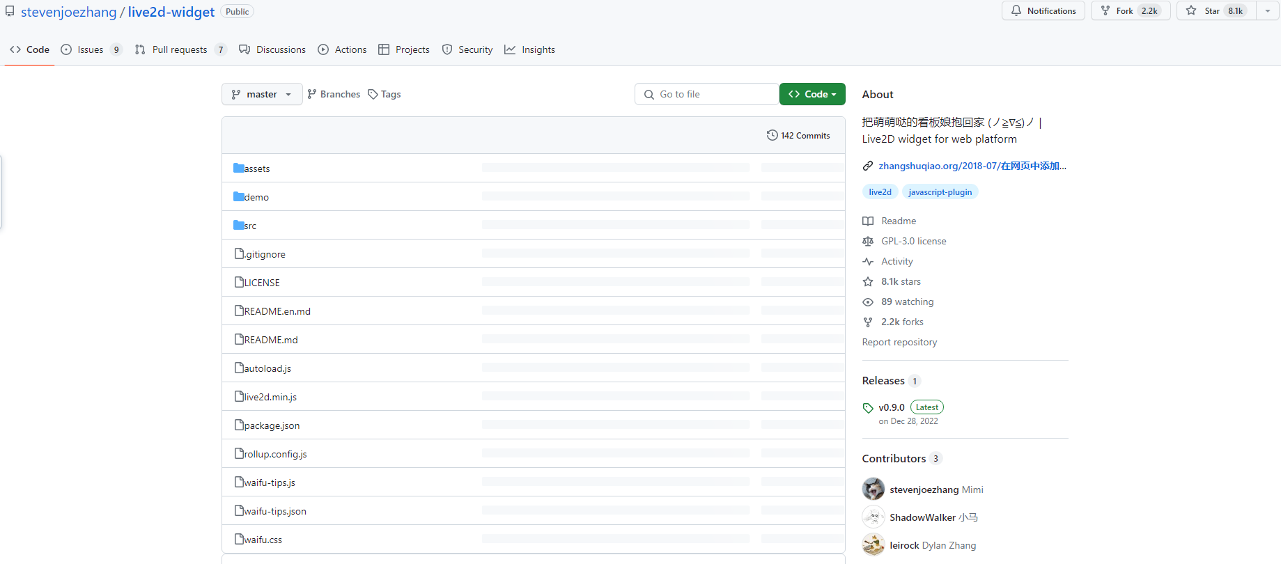Click the Notifications bell button
Screen dimensions: 1281x564
[x=1043, y=11]
